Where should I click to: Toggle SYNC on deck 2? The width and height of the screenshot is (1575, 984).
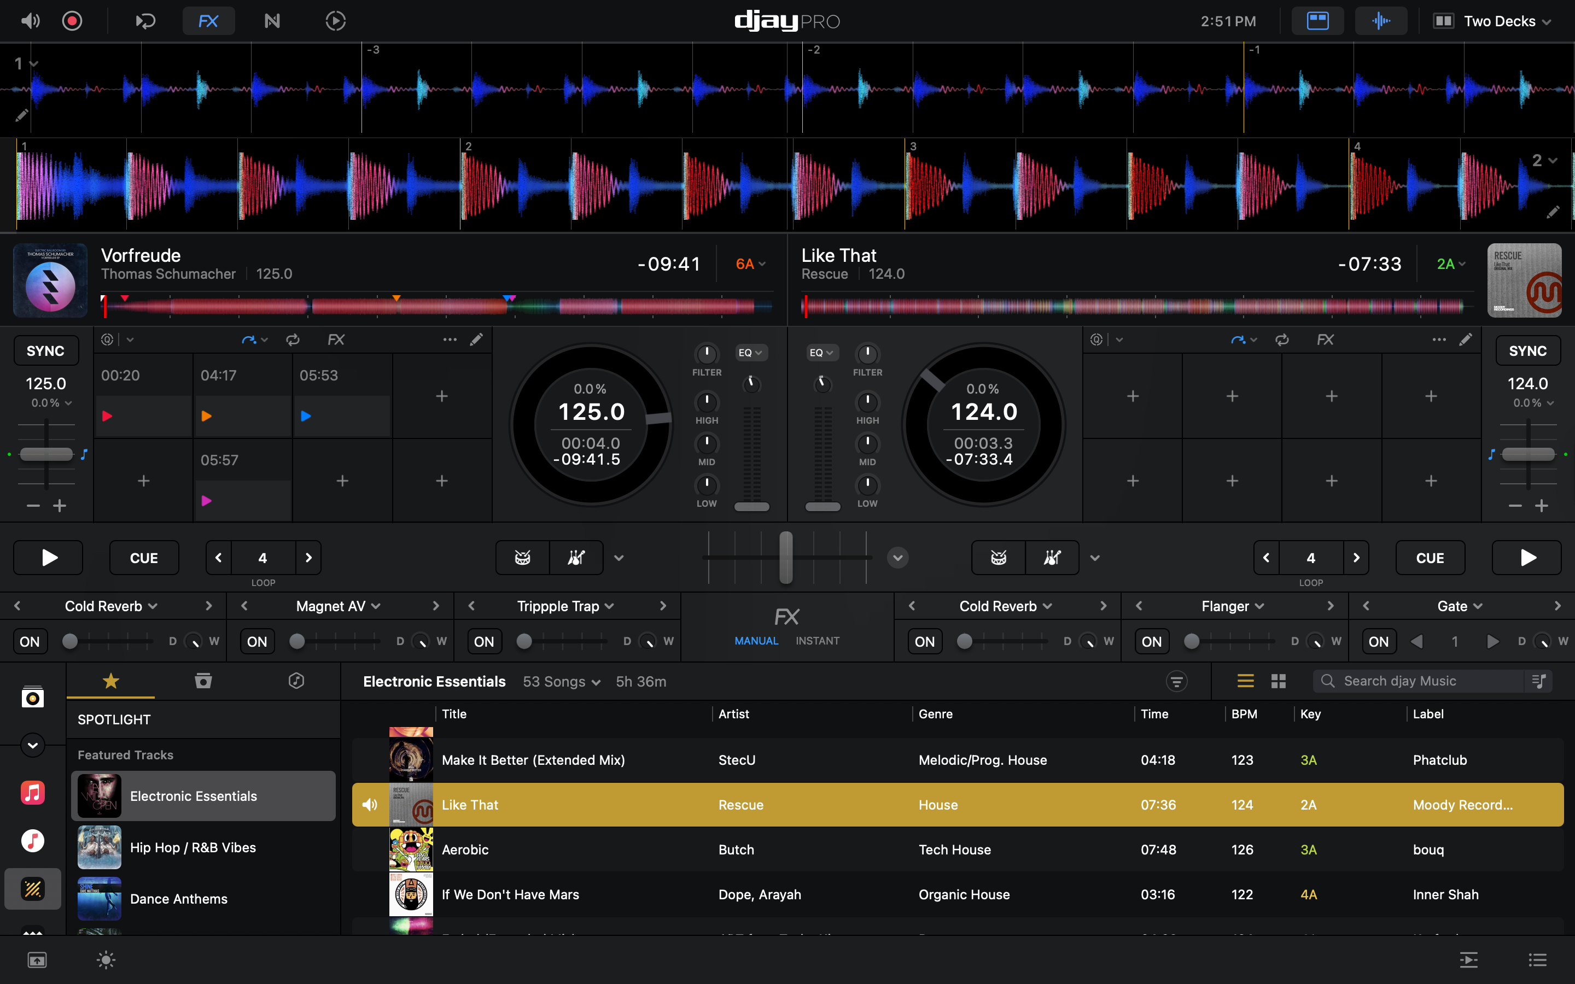click(1527, 351)
